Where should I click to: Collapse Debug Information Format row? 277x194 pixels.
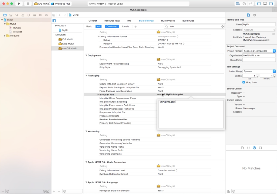point(98,36)
